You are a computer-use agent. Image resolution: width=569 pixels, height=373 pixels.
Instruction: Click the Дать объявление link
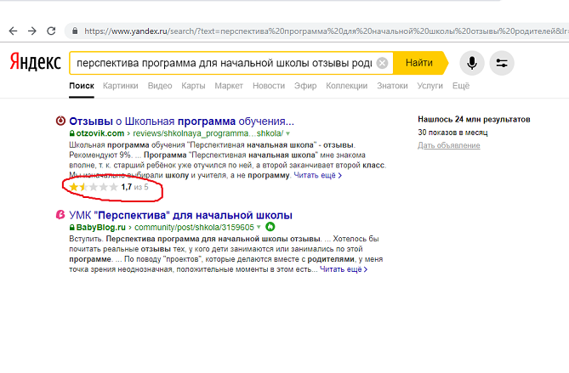(x=449, y=145)
